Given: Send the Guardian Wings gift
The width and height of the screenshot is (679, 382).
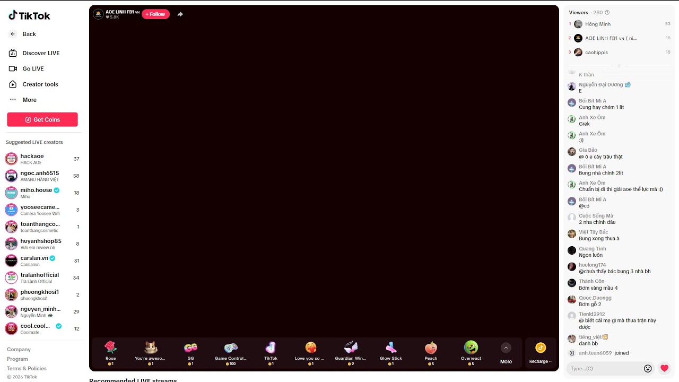Looking at the screenshot, I should click(x=351, y=353).
